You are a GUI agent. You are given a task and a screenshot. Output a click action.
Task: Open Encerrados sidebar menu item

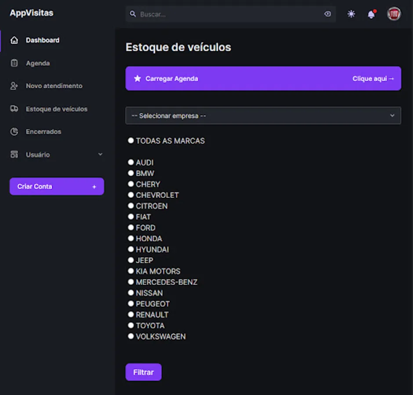click(x=43, y=132)
